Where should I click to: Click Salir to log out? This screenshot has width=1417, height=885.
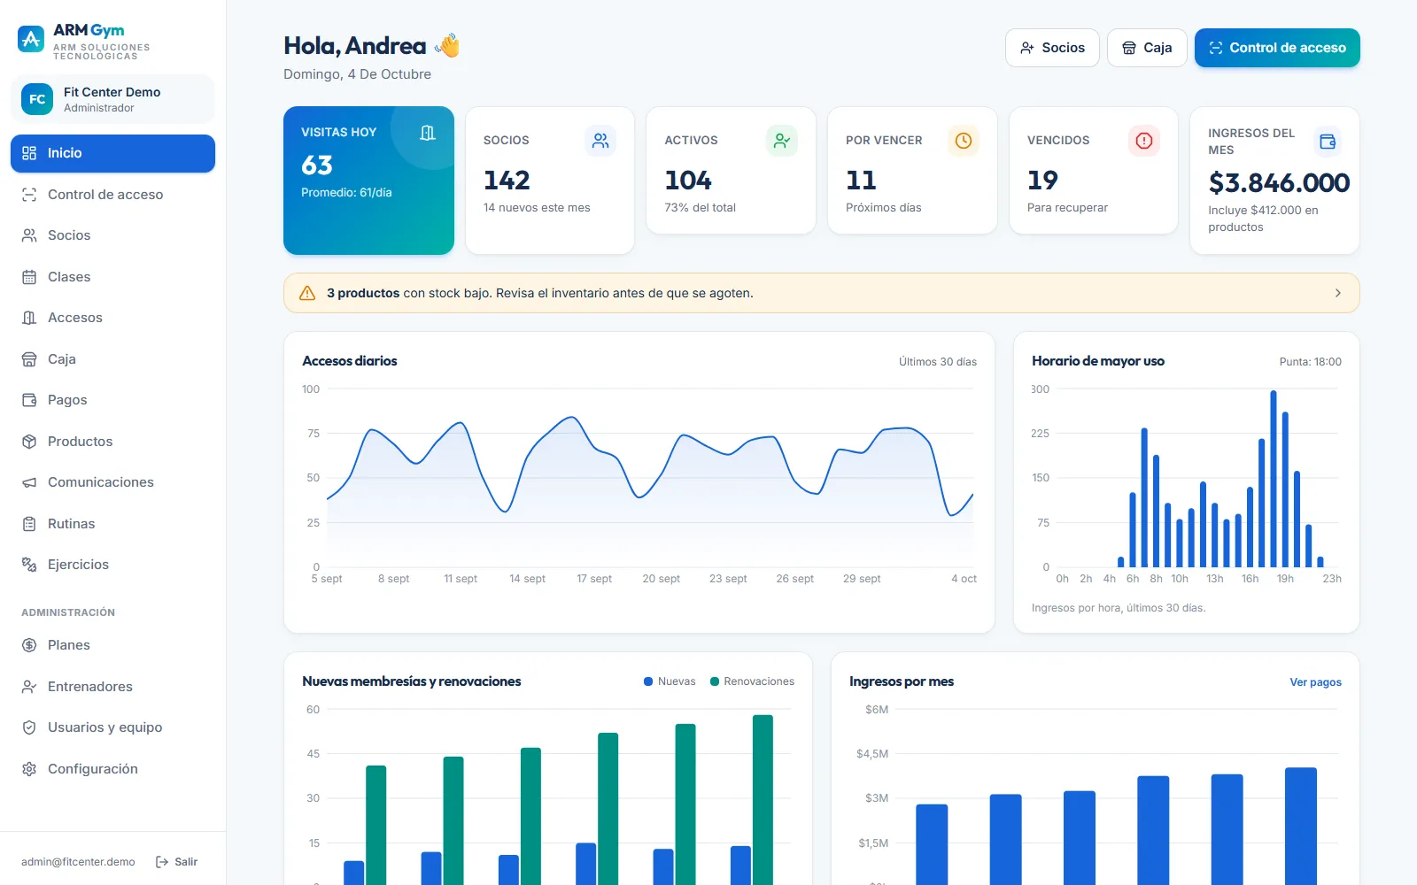point(176,862)
